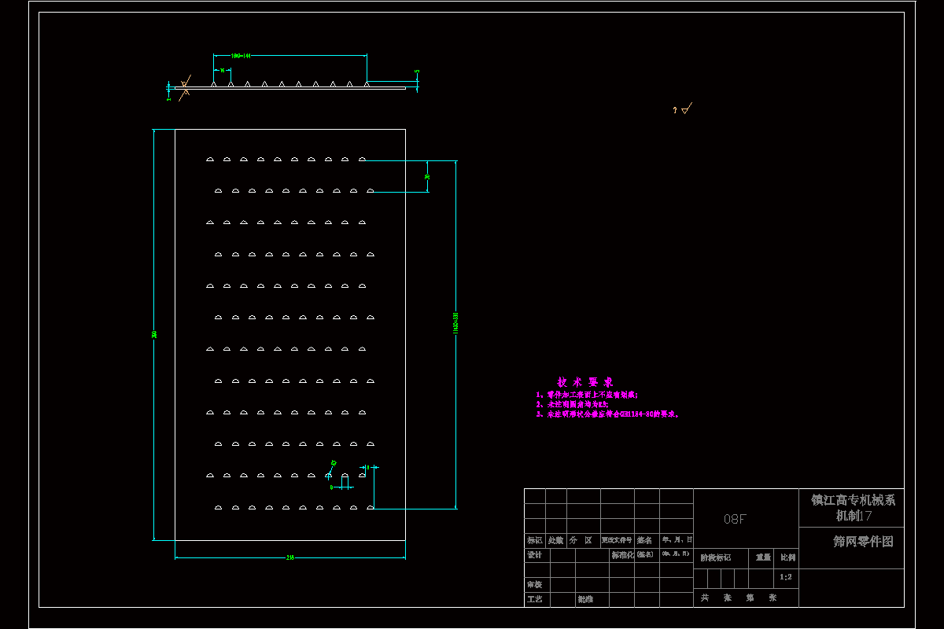Click the "08F" material label

(735, 519)
